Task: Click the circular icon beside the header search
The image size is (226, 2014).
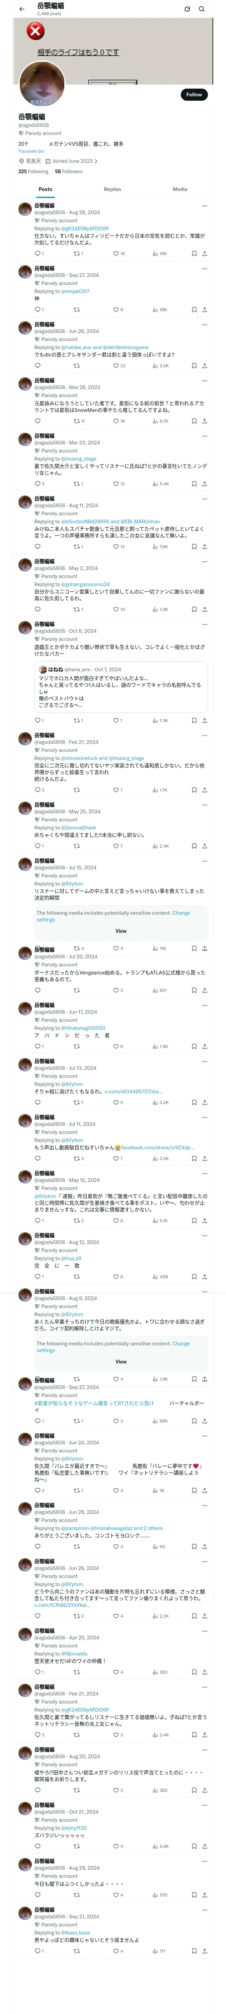Action: click(187, 9)
